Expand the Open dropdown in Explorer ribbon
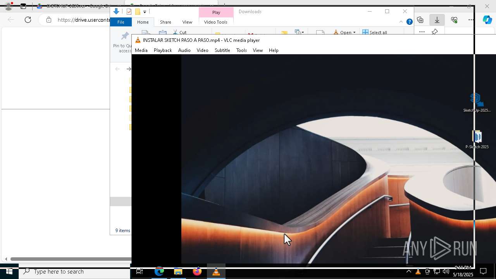The image size is (496, 279). 344,33
